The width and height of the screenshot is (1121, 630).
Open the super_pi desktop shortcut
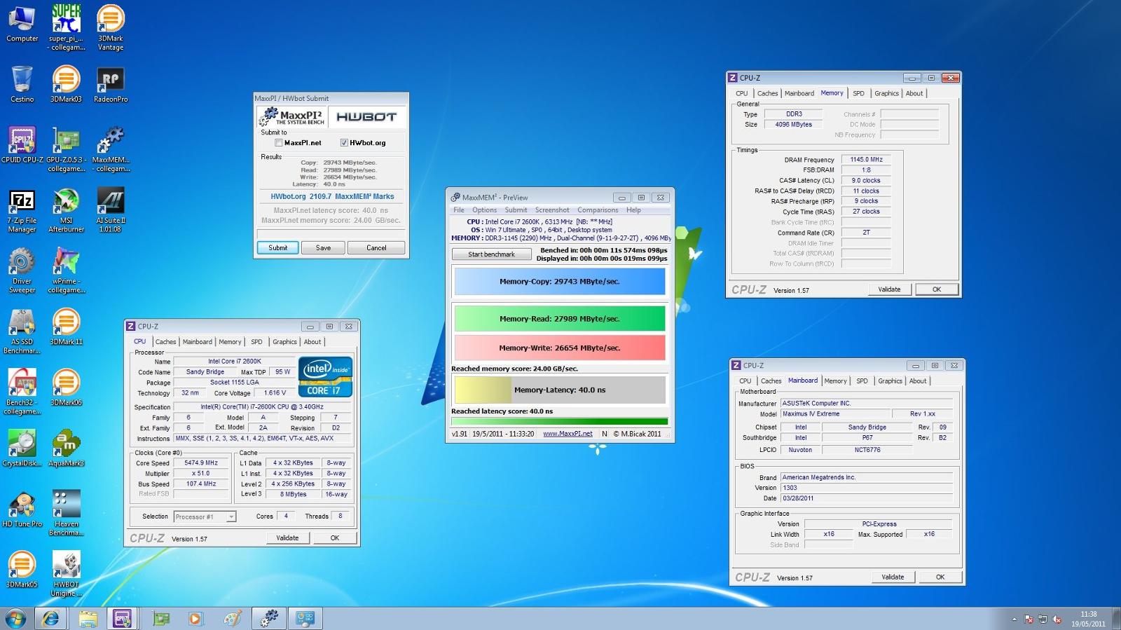[67, 27]
